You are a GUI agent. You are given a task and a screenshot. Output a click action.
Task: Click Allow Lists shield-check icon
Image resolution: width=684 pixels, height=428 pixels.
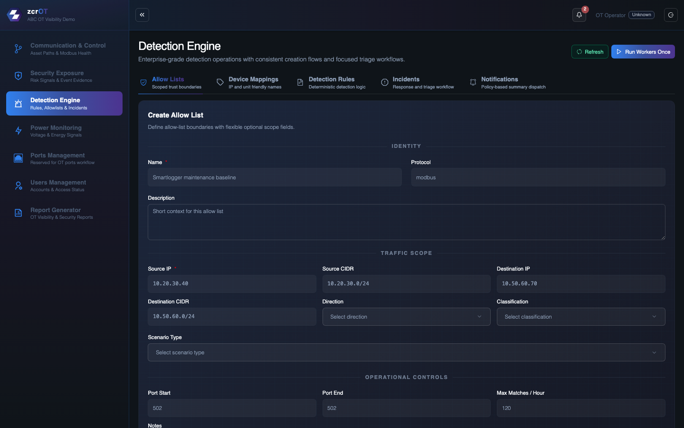tap(143, 82)
